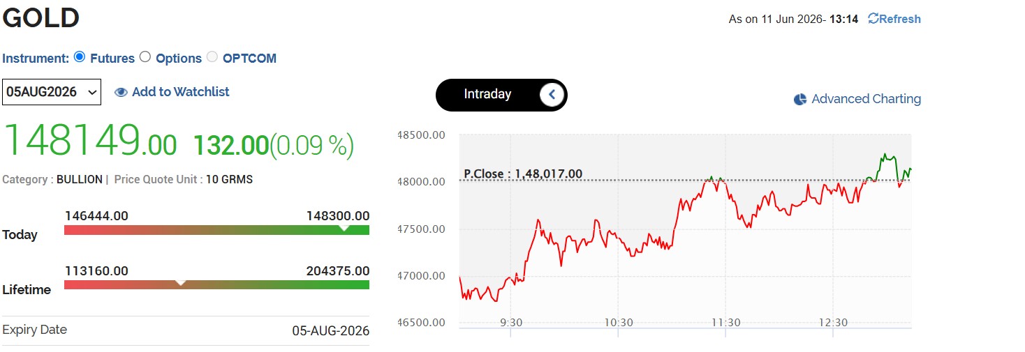Screen dimensions: 1025x352
Task: Click the Today price range bar
Action: coord(216,230)
